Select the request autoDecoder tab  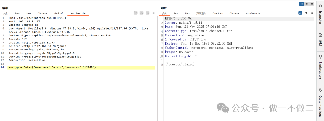point(78,13)
